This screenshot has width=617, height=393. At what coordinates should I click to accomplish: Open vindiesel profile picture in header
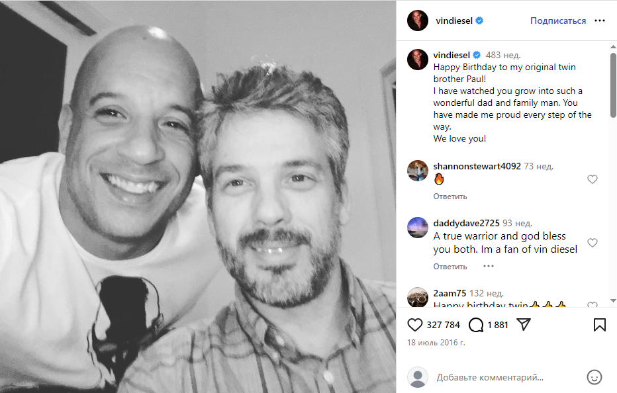tap(418, 21)
